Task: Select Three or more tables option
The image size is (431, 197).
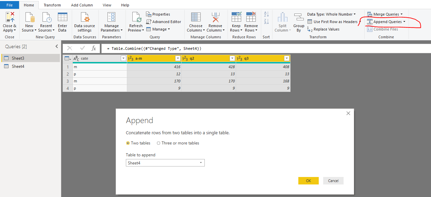Action: click(x=178, y=143)
